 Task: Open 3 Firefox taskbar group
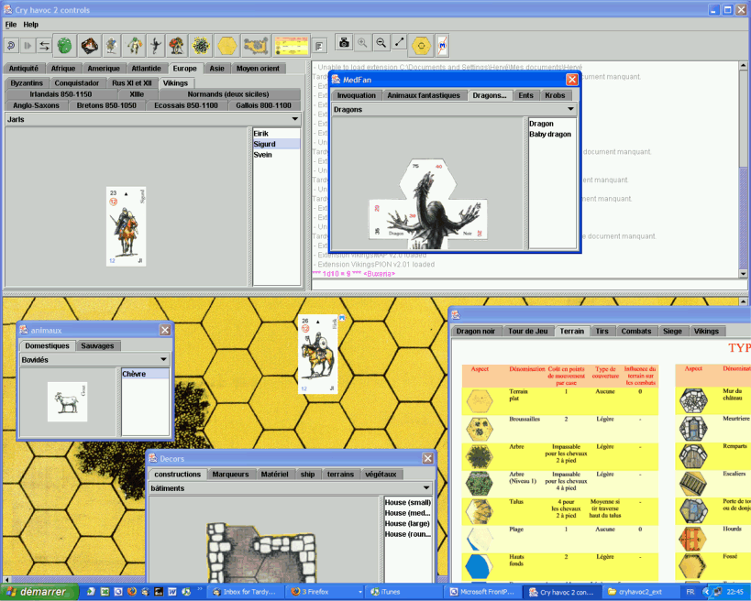[x=326, y=592]
